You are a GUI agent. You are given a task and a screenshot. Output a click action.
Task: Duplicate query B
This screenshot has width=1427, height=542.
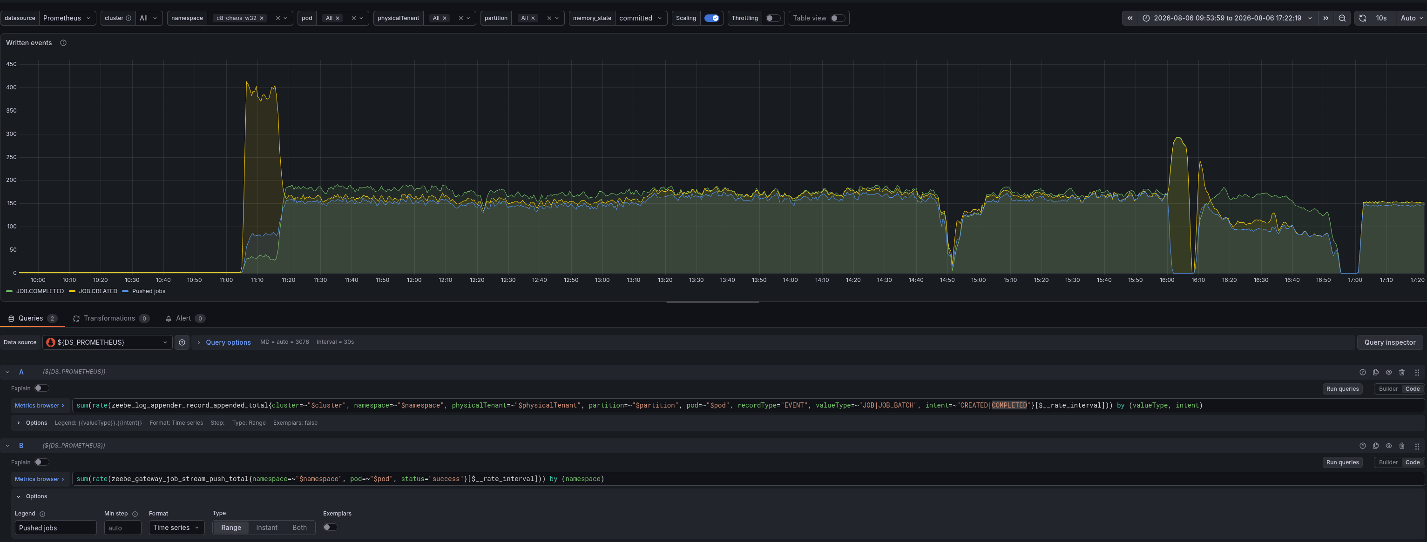(x=1375, y=446)
